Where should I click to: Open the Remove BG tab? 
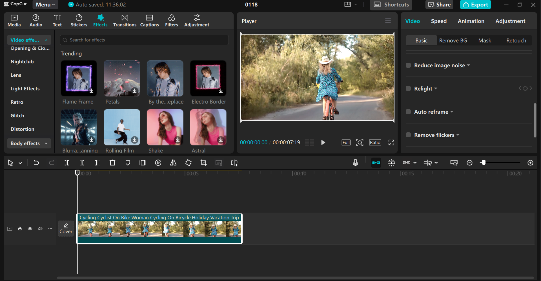coord(453,40)
